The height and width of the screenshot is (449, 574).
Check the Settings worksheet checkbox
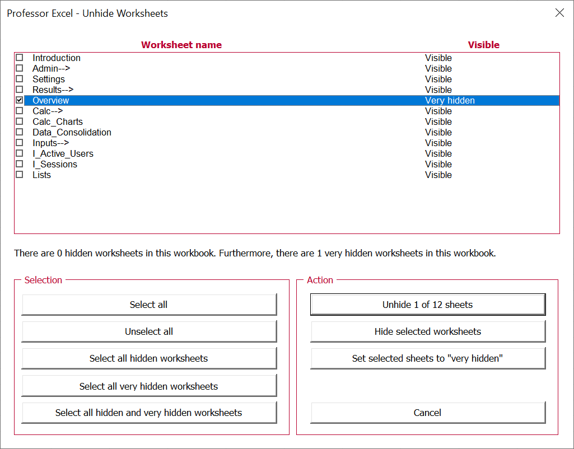coord(19,79)
